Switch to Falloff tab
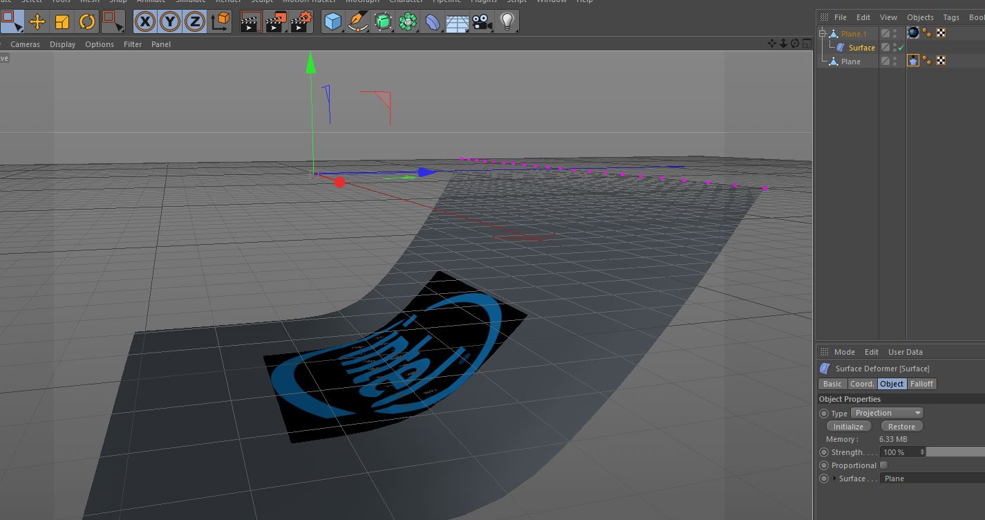985x520 pixels. [921, 384]
